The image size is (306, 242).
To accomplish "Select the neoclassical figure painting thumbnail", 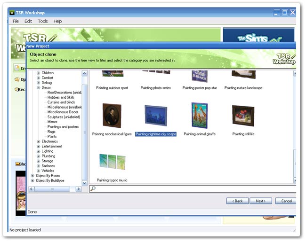I will (112, 116).
